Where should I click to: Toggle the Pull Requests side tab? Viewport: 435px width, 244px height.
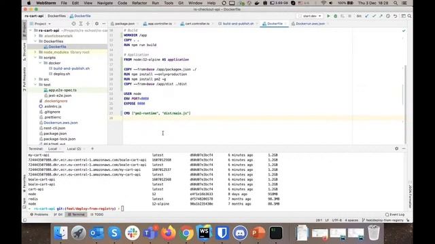[x=24, y=79]
